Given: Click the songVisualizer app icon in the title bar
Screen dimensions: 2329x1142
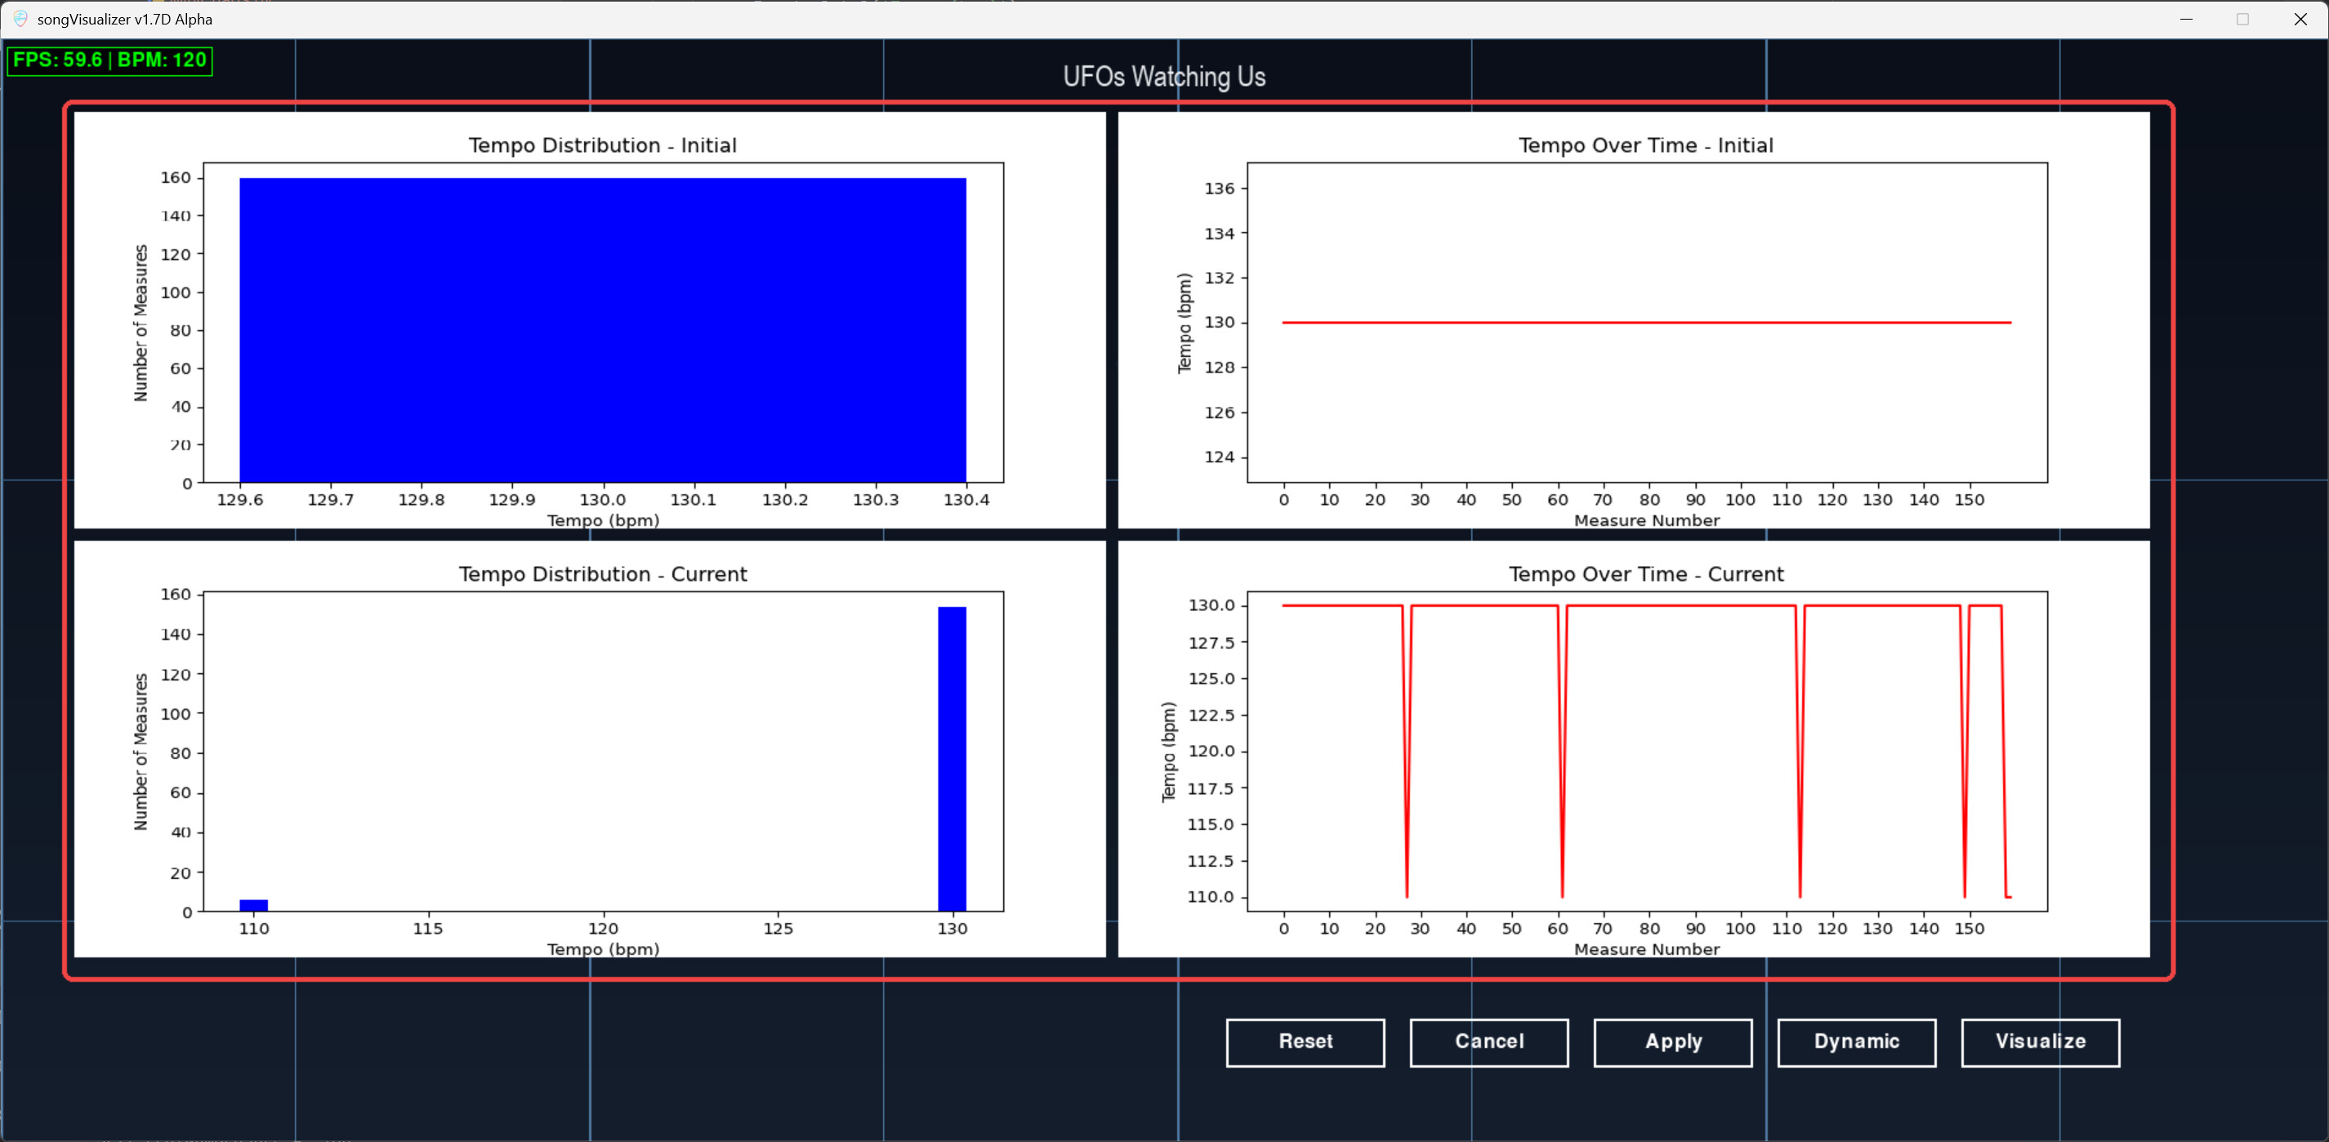Looking at the screenshot, I should click(19, 18).
